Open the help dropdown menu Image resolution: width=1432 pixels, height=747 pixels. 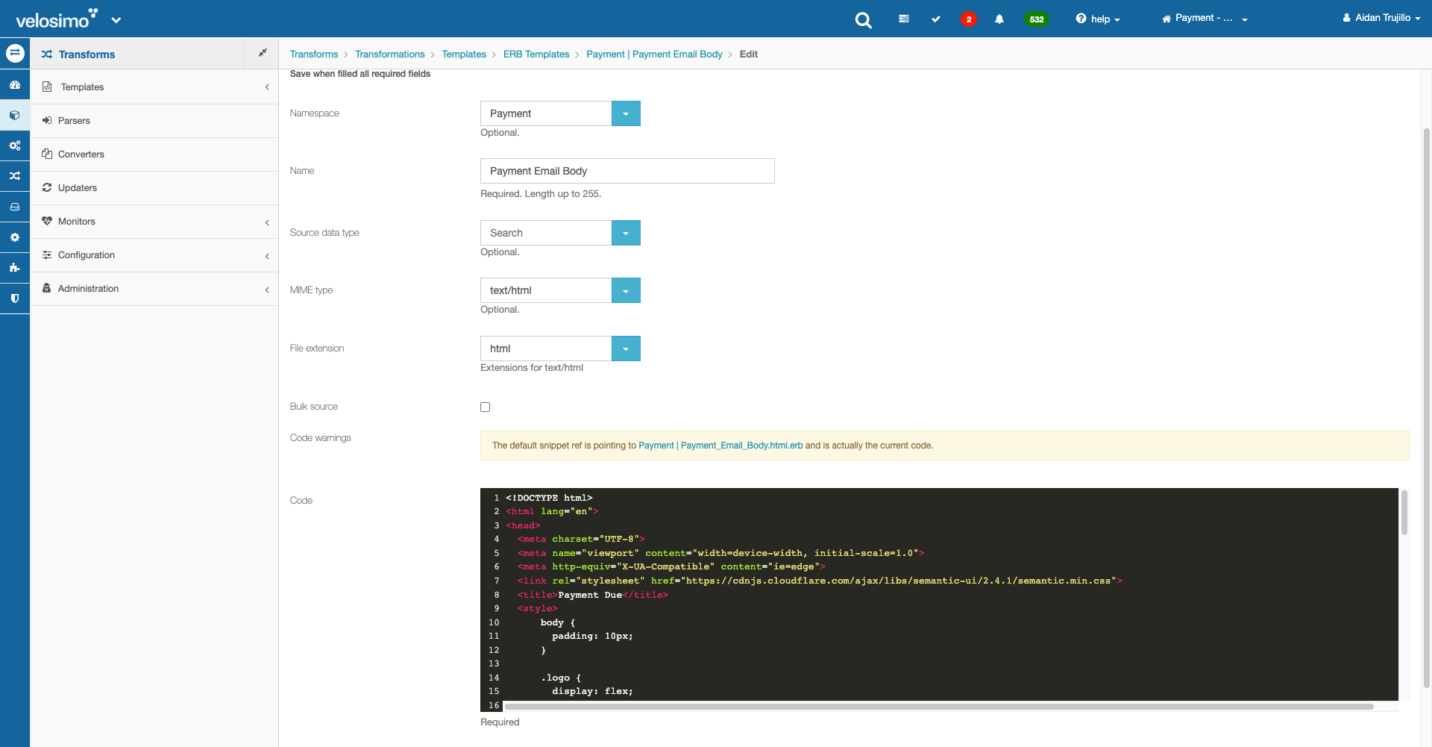point(1098,19)
